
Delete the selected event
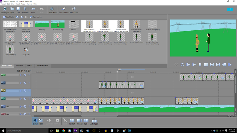coord(65,122)
